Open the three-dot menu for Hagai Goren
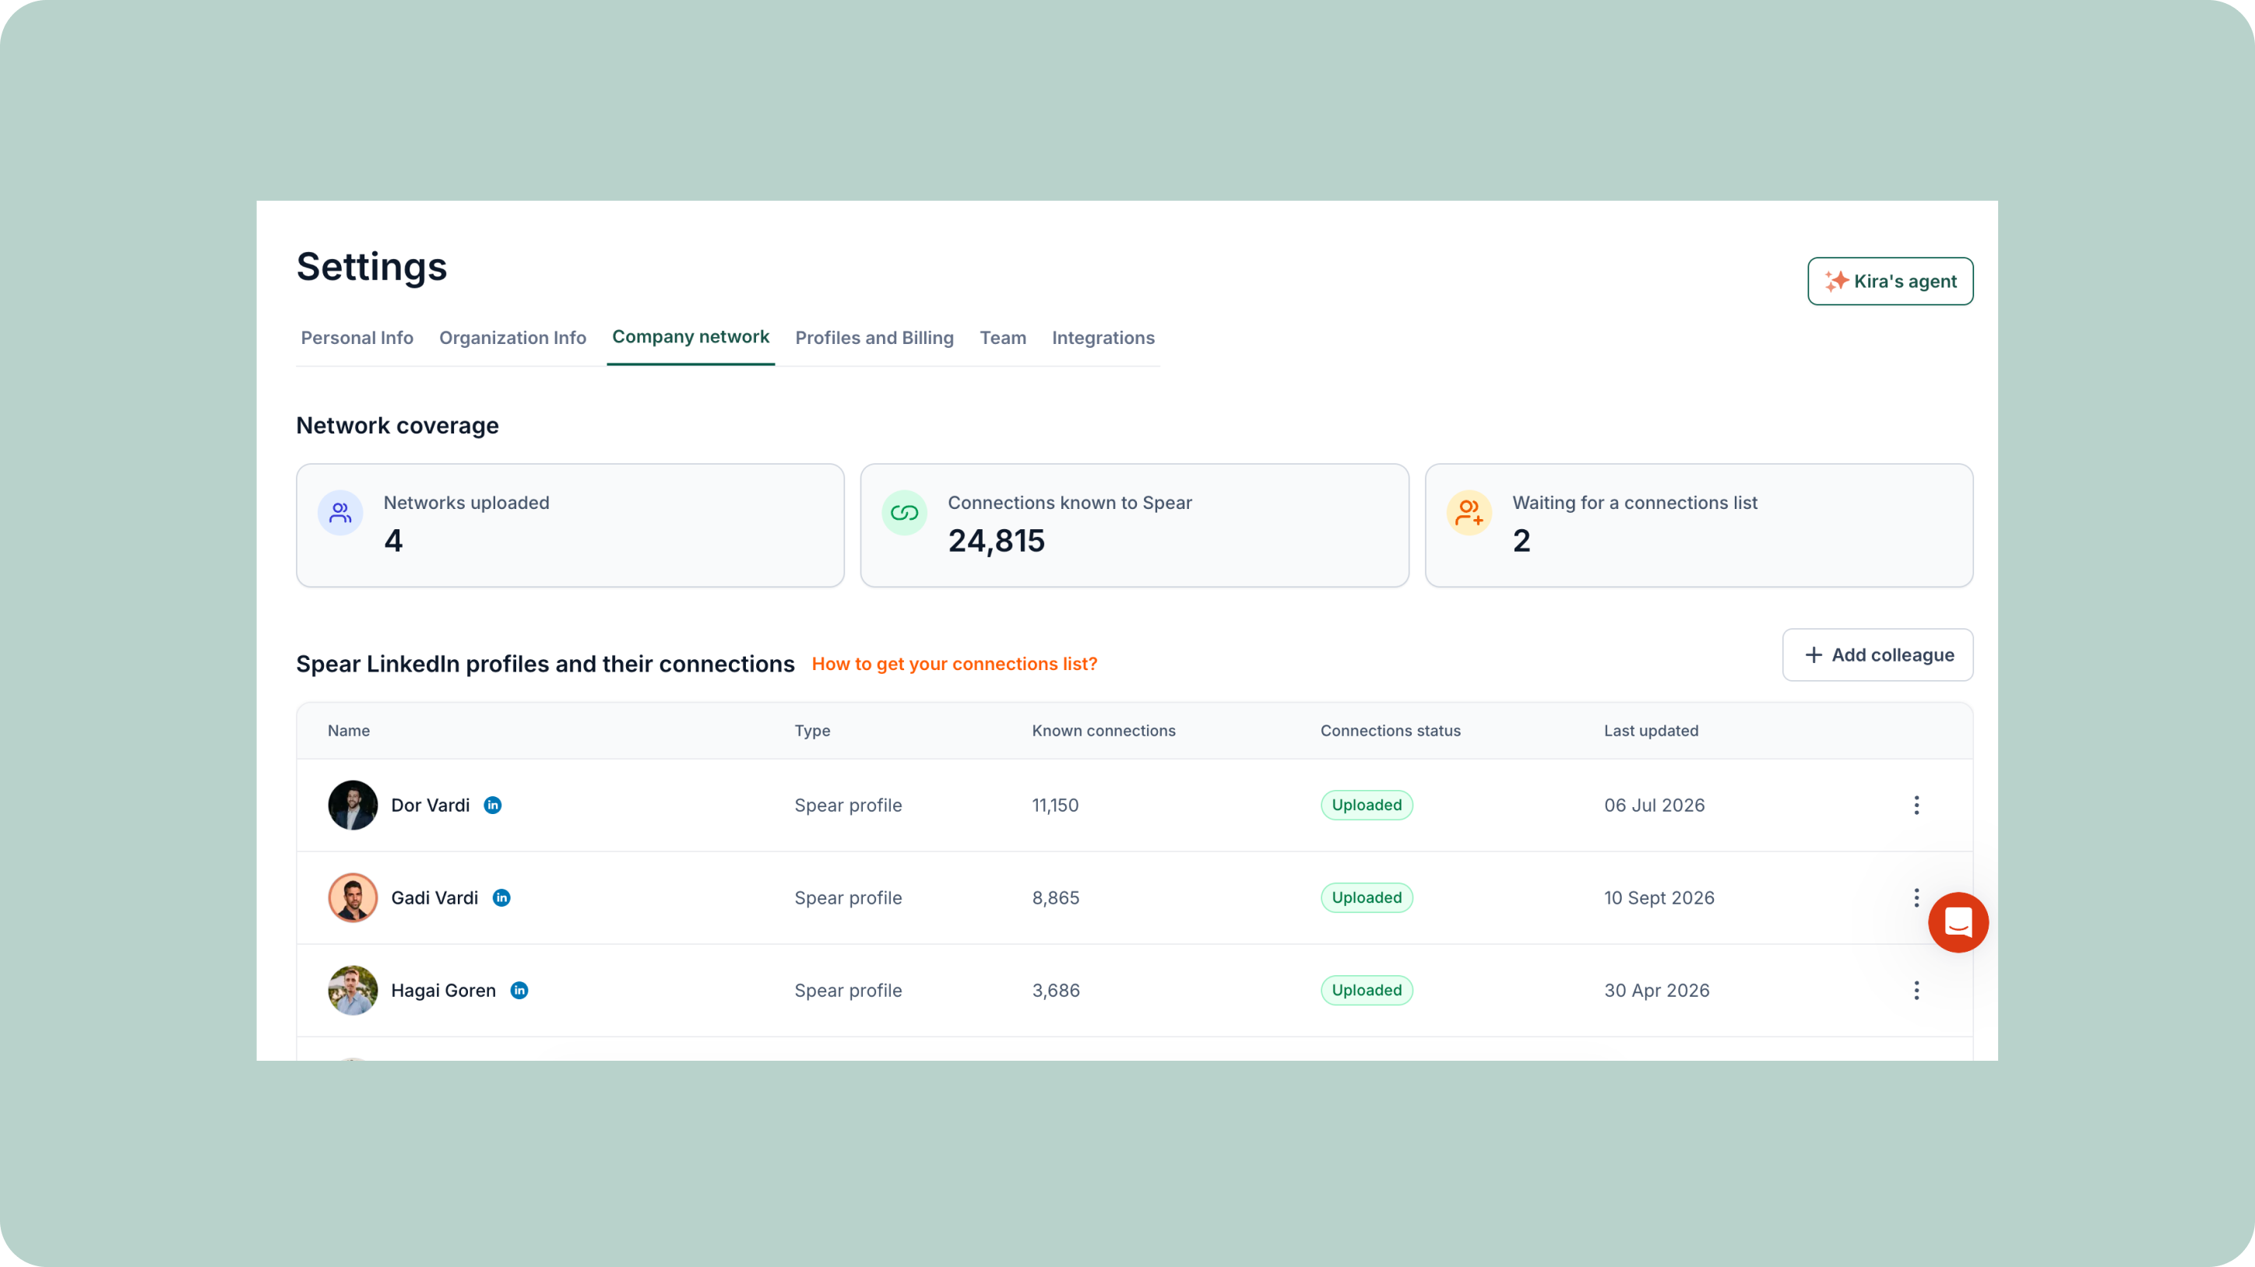Viewport: 2255px width, 1267px height. pyautogui.click(x=1916, y=991)
